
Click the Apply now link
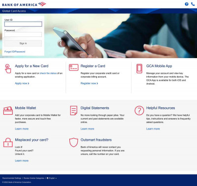(22, 83)
